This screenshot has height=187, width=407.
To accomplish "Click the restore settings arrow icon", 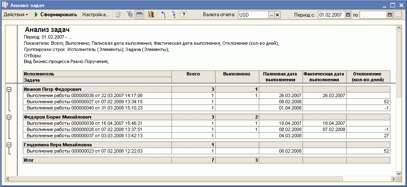I will click(163, 15).
